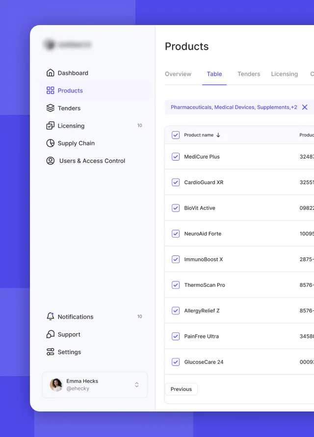
Task: Uncheck the PainFree Ultra row checkbox
Action: (176, 336)
